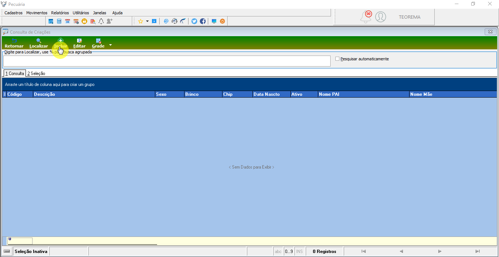Sort by the Código column header
499x257 pixels.
pos(20,94)
